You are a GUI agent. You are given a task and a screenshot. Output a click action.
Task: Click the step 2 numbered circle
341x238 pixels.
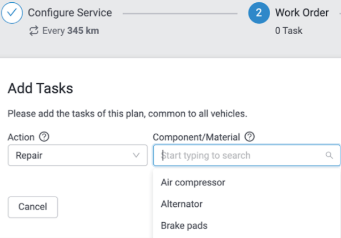pos(259,13)
